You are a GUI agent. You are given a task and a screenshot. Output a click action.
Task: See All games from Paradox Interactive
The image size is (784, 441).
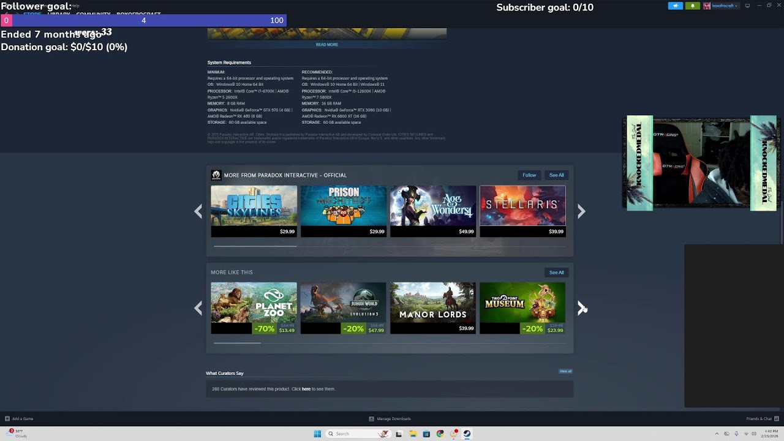(x=556, y=175)
